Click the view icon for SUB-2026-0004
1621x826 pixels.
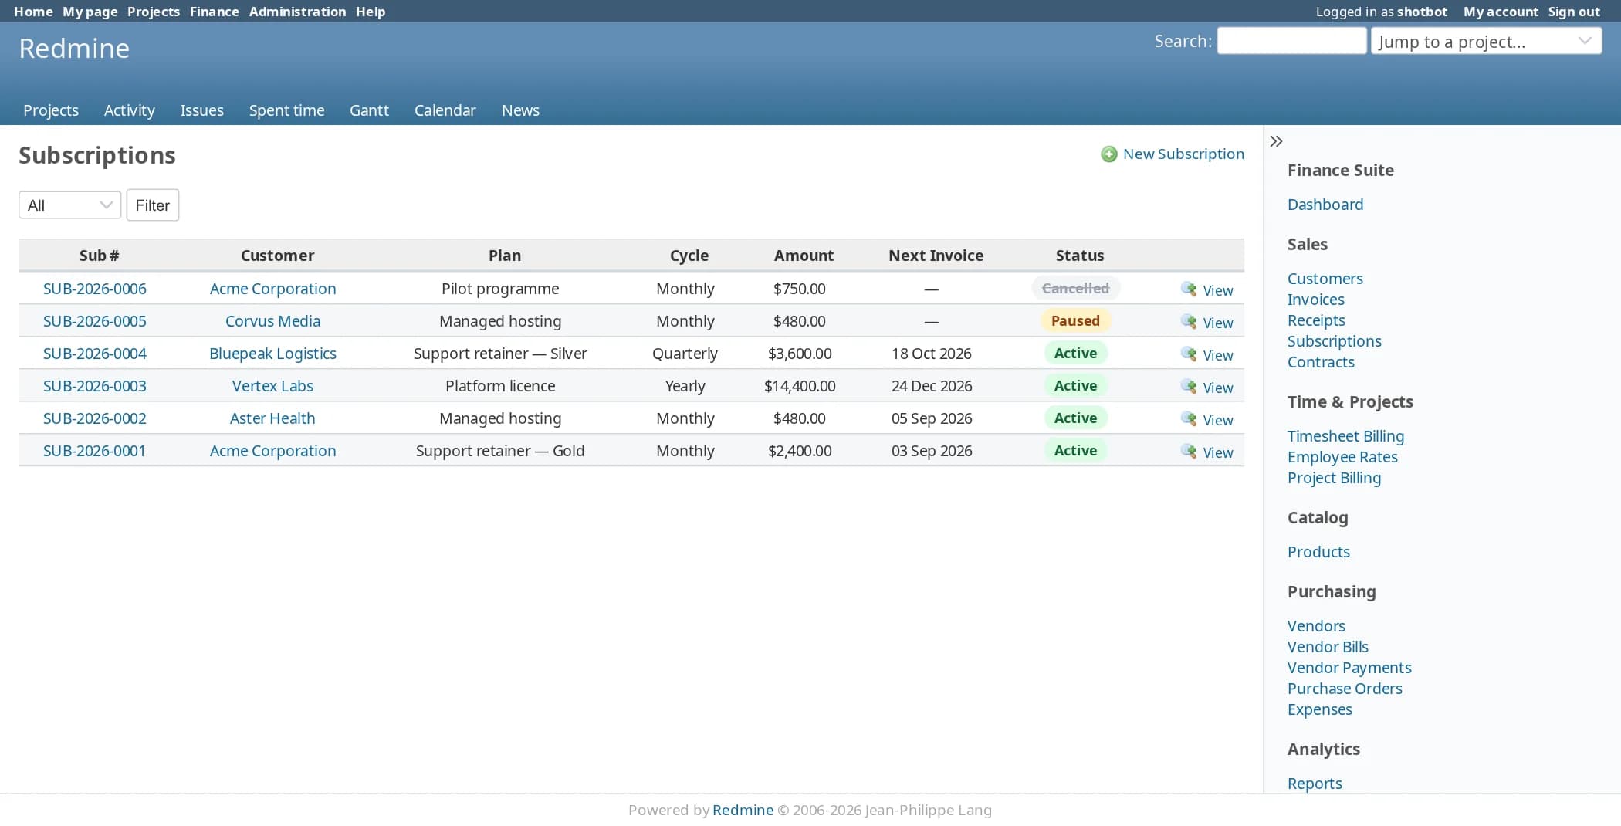coord(1189,354)
